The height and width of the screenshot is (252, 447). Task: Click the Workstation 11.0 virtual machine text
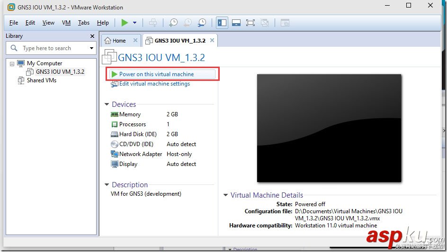336,226
